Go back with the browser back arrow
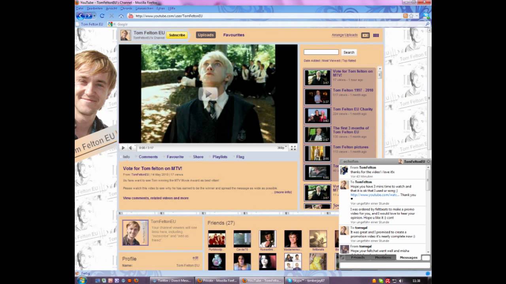 (x=81, y=16)
